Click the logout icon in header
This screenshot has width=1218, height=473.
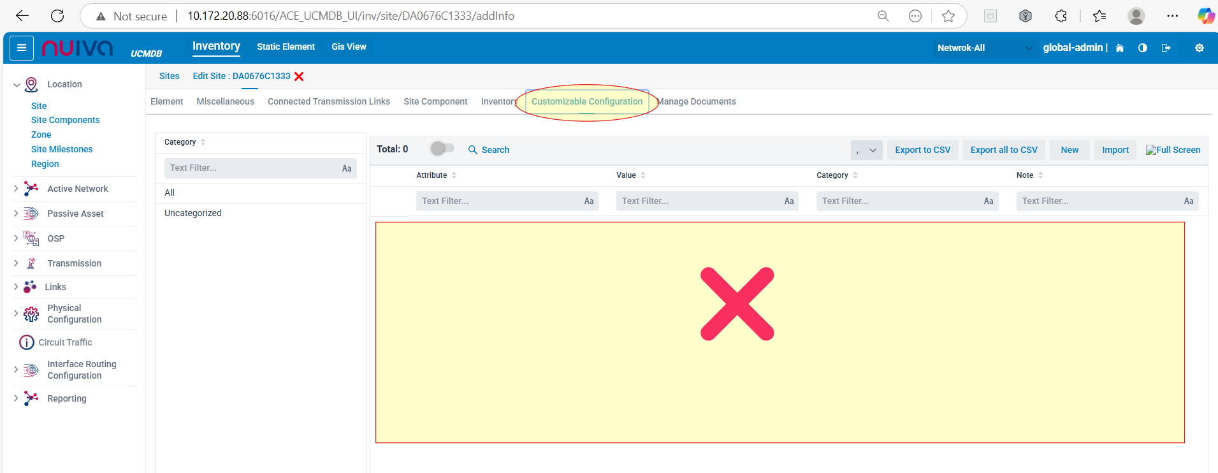click(1166, 48)
